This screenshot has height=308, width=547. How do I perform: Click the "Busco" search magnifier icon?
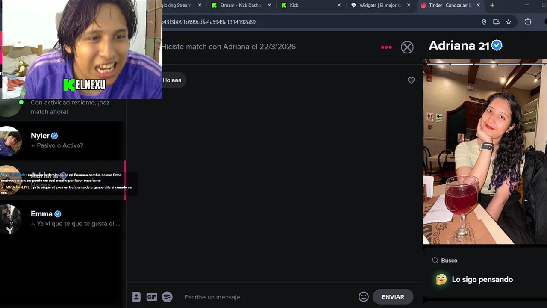435,261
